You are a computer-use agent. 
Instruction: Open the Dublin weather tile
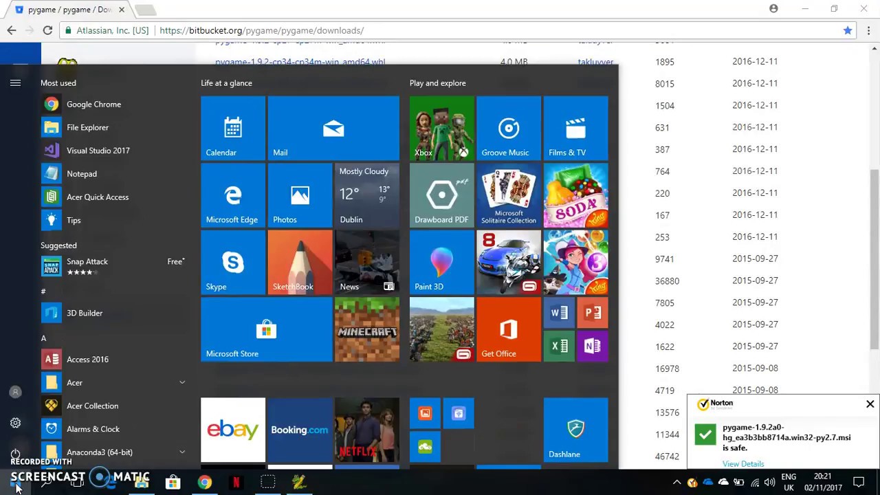(367, 195)
